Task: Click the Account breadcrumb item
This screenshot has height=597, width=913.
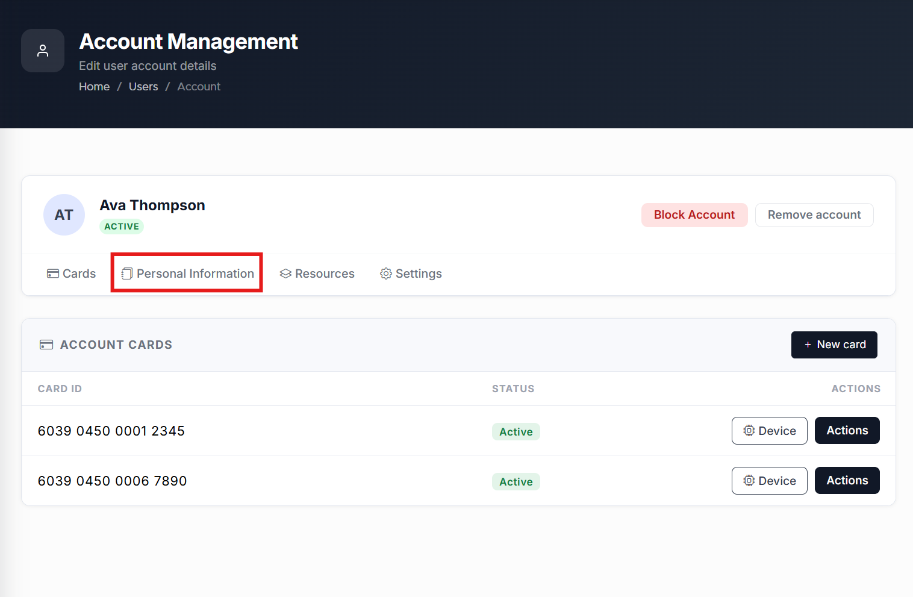Action: pyautogui.click(x=199, y=87)
